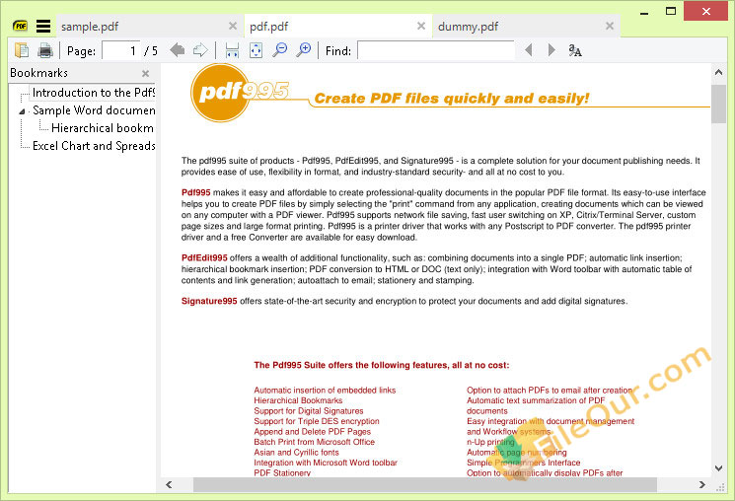Click the horizontal scrollbar thumb
Image resolution: width=735 pixels, height=501 pixels.
424,484
